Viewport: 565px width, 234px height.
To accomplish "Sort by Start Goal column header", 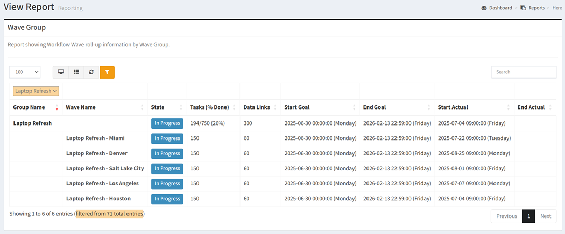I will (x=297, y=107).
